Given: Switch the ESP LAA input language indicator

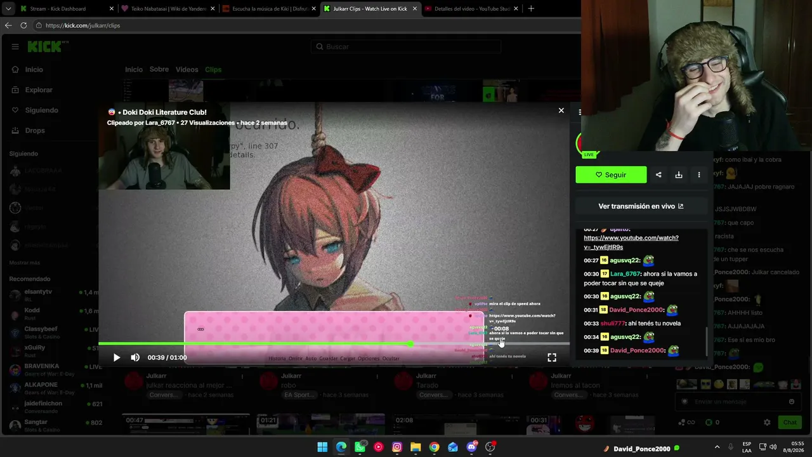Looking at the screenshot, I should 747,447.
